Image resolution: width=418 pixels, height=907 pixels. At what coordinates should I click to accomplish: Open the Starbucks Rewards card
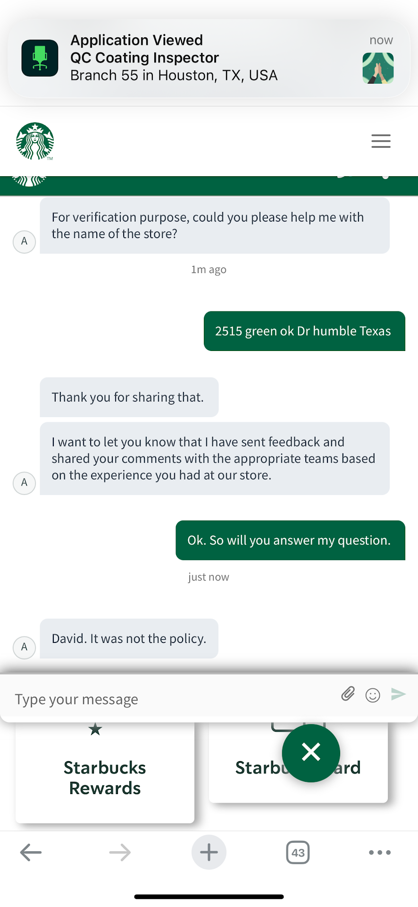(x=105, y=777)
